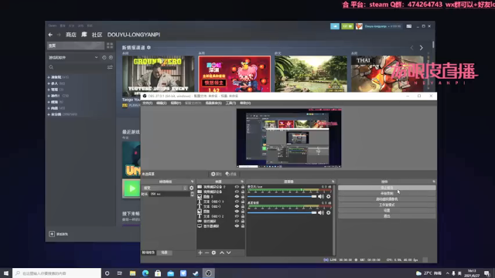Open OBS 场景集合(S) menu
This screenshot has width=495, height=278.
click(213, 103)
